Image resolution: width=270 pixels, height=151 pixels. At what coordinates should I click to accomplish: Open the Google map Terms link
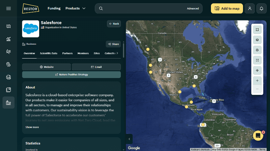coord(262,149)
